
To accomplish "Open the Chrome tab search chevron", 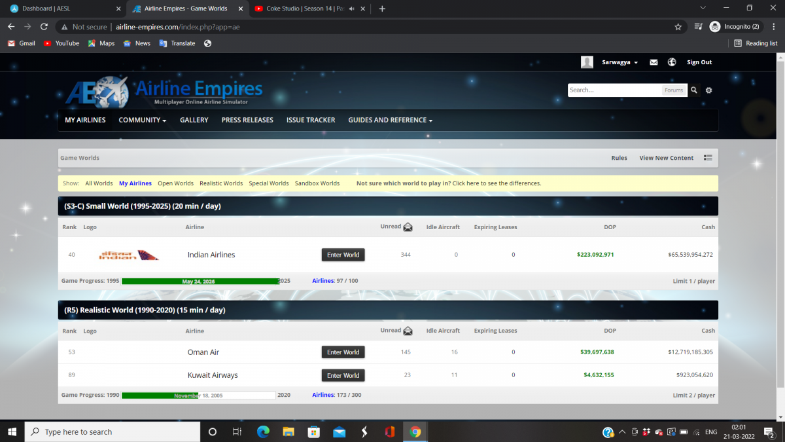I will coord(703,9).
